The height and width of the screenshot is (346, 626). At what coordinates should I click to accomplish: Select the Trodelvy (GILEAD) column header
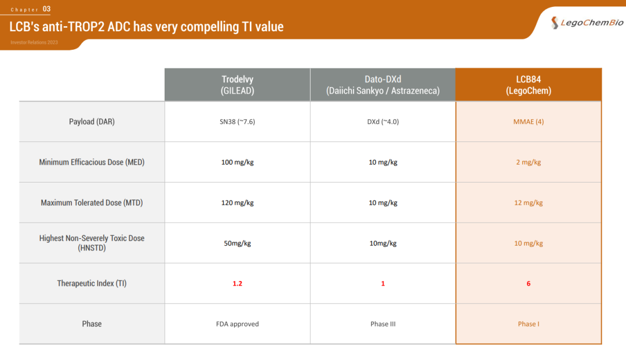point(237,85)
